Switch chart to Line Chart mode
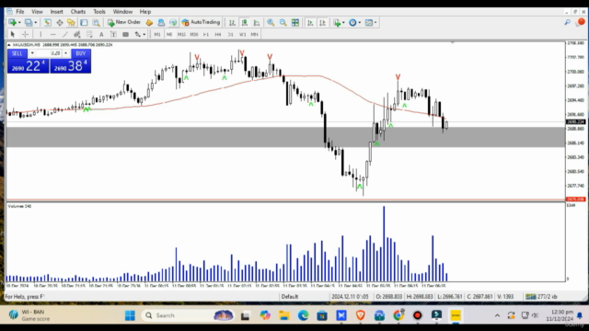The height and width of the screenshot is (331, 589). (257, 22)
